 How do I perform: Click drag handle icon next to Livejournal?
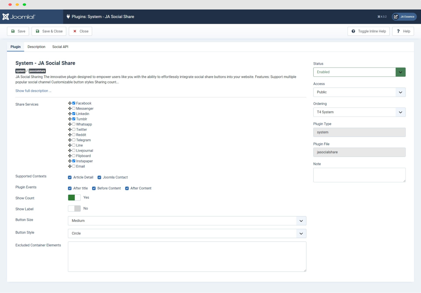pyautogui.click(x=70, y=150)
